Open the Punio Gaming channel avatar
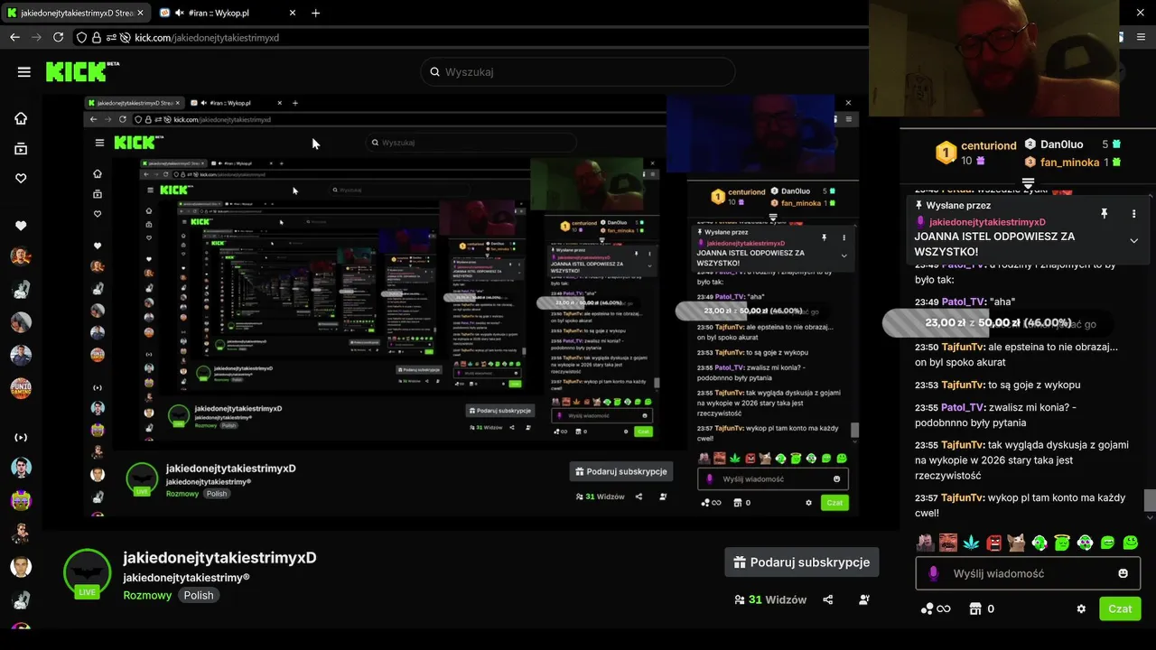Image resolution: width=1156 pixels, height=650 pixels. tap(21, 388)
